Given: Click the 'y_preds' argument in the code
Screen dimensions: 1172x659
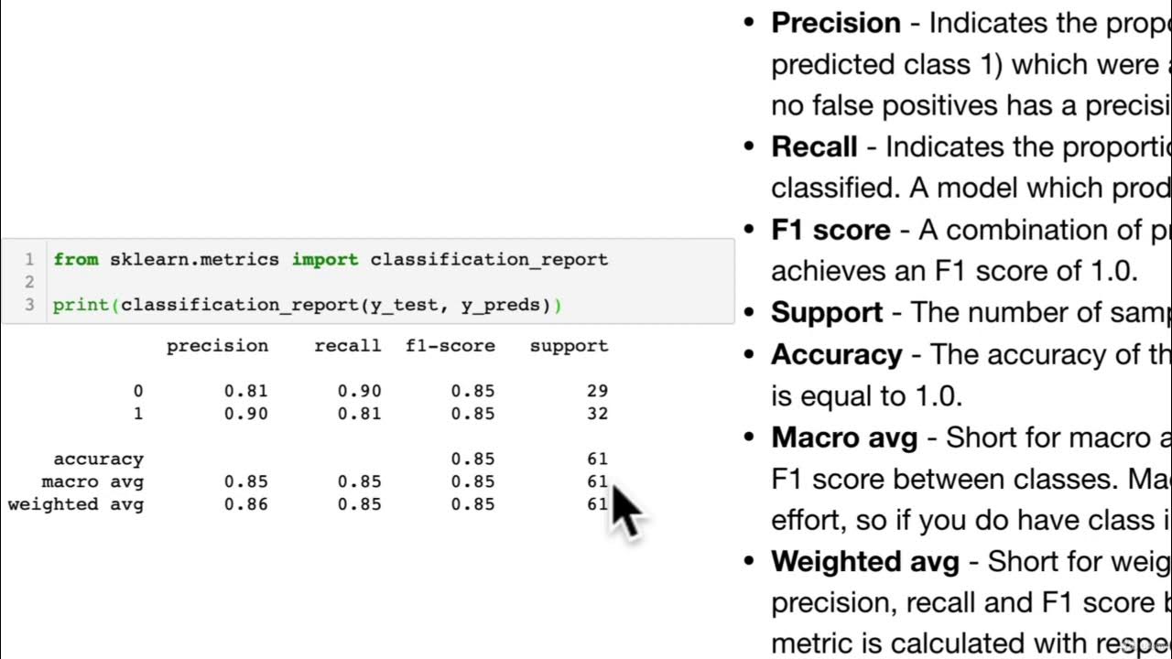Looking at the screenshot, I should pyautogui.click(x=502, y=305).
